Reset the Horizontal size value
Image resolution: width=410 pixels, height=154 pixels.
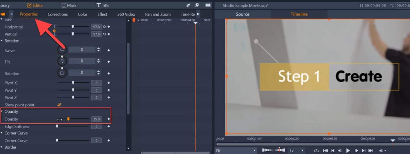coord(104,27)
